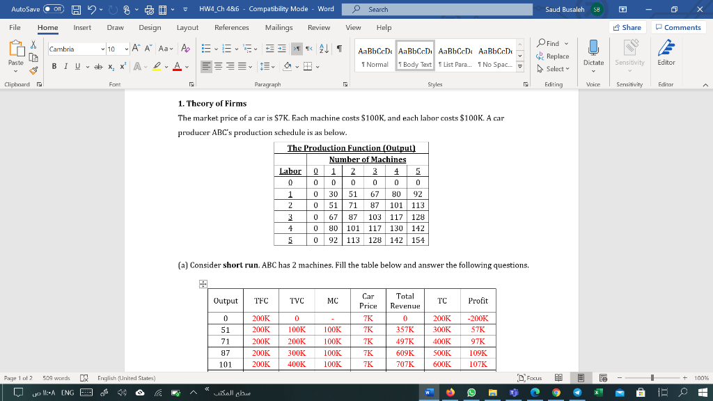Align text to the left

[x=206, y=67]
